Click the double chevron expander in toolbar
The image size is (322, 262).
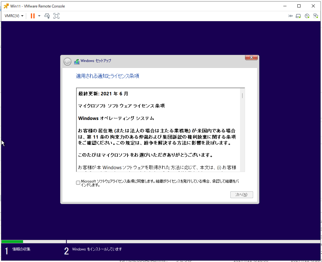[x=290, y=16]
